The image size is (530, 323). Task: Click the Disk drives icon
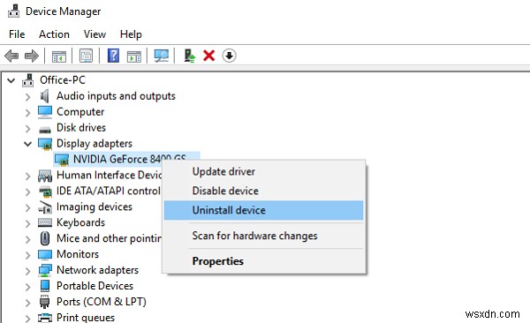pyautogui.click(x=45, y=130)
